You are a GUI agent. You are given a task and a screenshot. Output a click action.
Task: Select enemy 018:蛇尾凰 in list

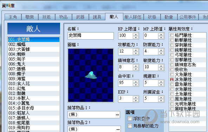click(x=34, y=123)
